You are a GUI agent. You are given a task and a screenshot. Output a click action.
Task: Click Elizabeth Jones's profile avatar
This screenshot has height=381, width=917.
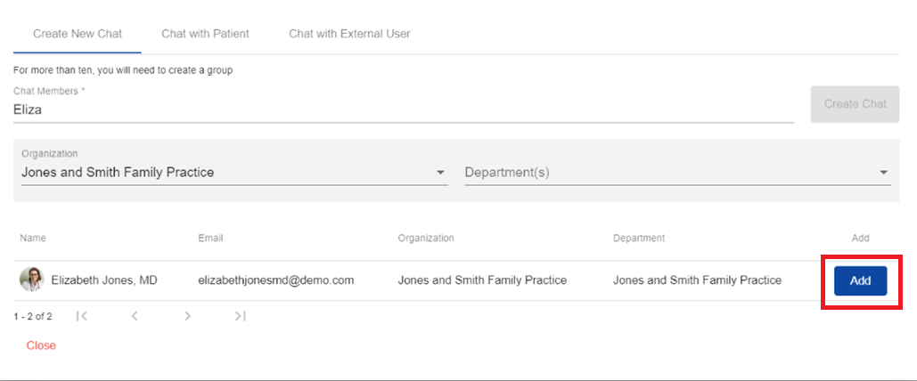pyautogui.click(x=31, y=280)
